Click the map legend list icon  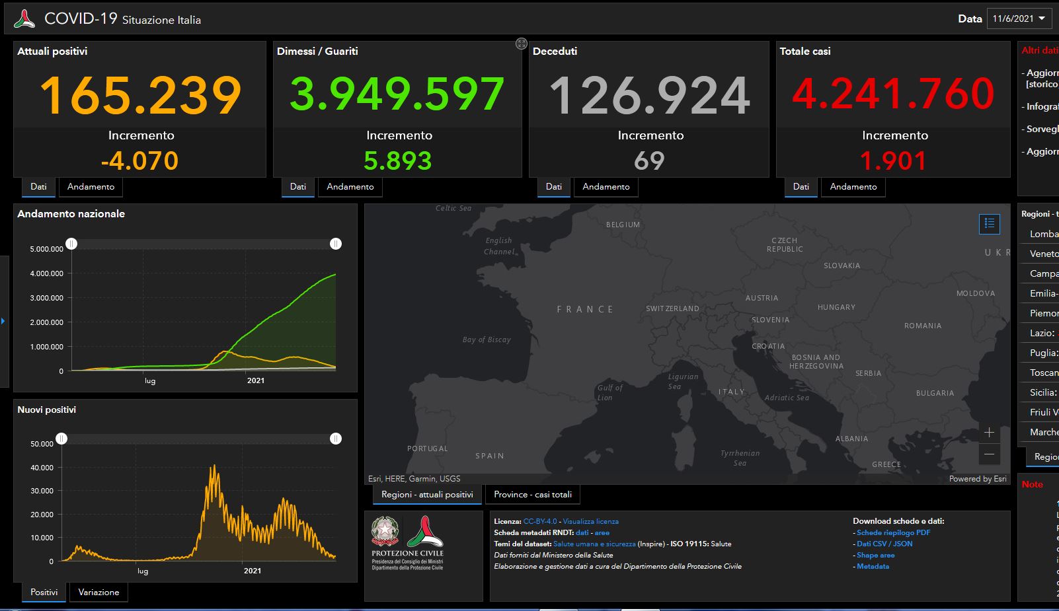989,224
